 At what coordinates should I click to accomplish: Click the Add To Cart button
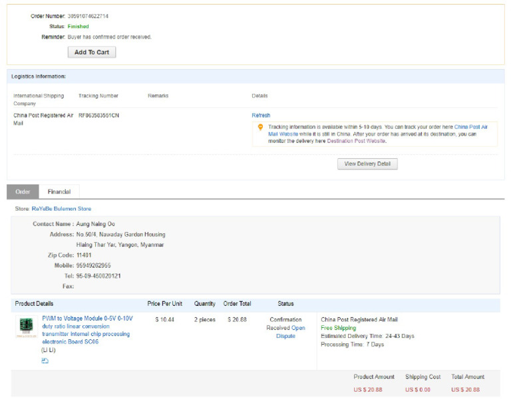click(x=92, y=52)
